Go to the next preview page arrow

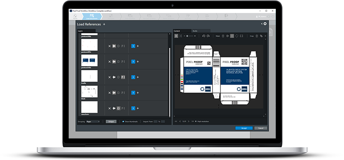pyautogui.click(x=188, y=121)
